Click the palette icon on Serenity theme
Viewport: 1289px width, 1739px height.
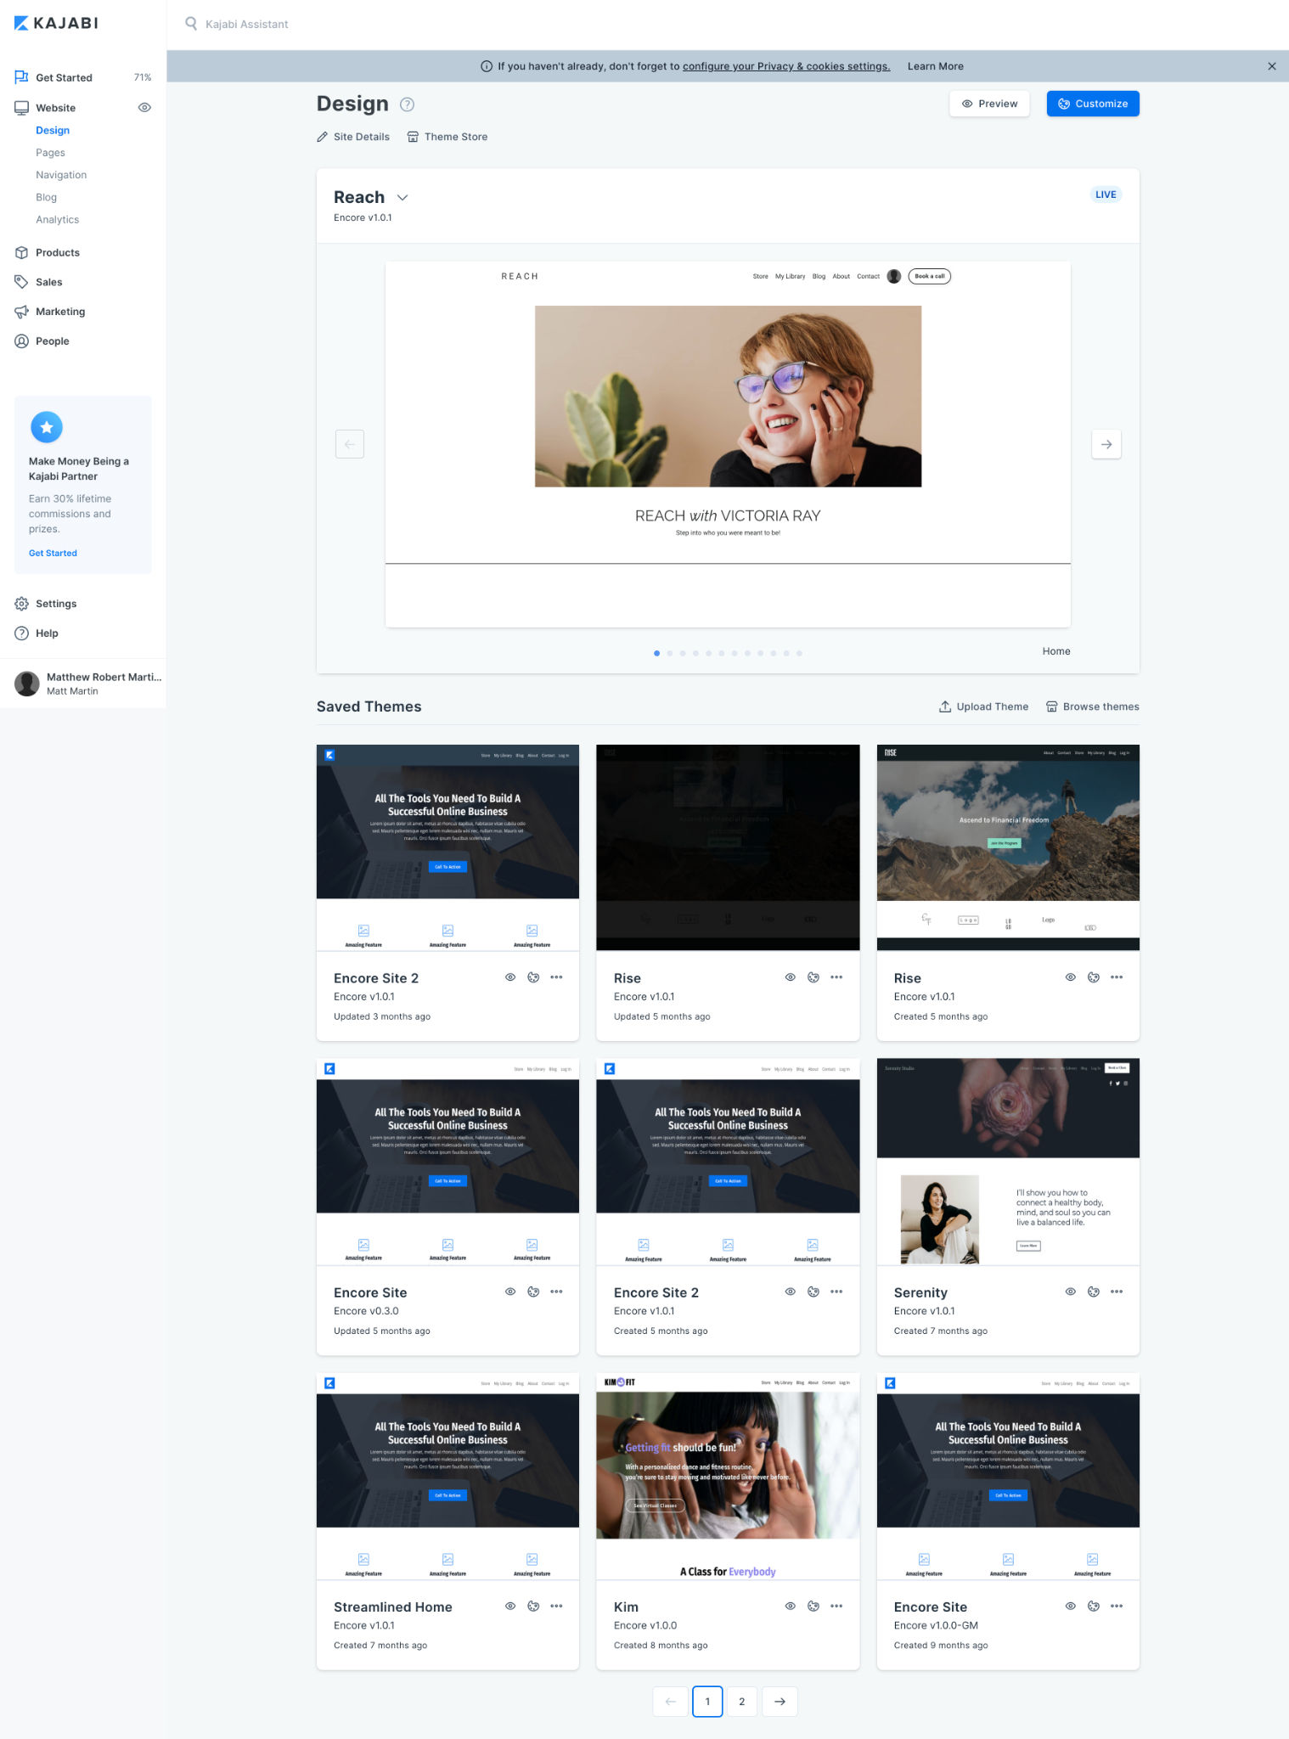(x=1094, y=1292)
